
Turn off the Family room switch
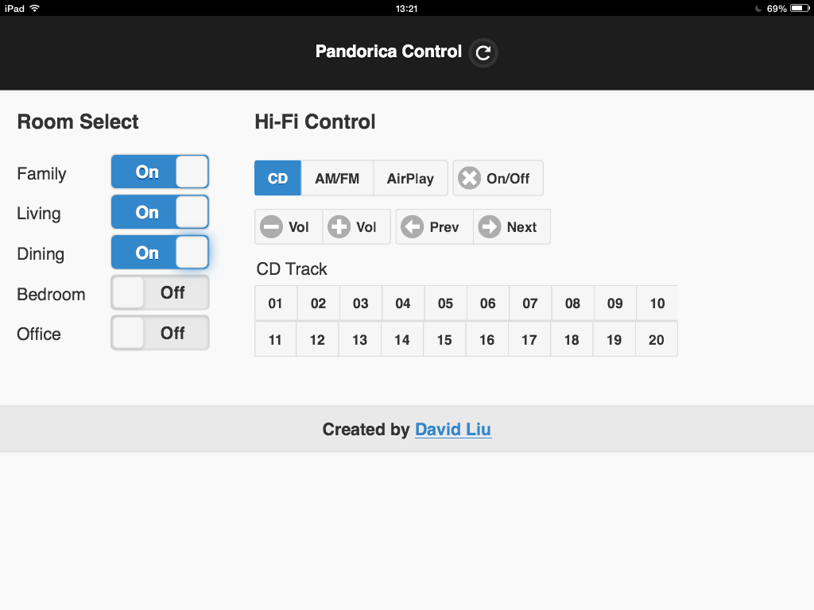pyautogui.click(x=160, y=172)
